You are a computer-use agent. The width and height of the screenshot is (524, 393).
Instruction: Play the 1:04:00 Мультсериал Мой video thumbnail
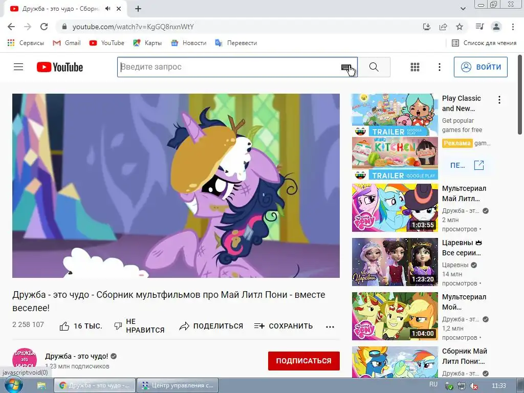click(395, 316)
